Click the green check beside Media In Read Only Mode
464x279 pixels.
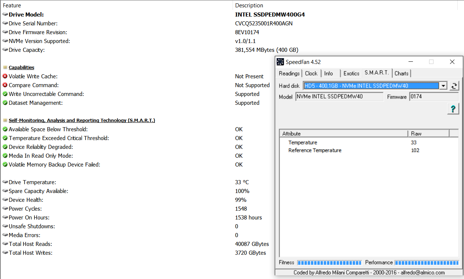pos(5,156)
